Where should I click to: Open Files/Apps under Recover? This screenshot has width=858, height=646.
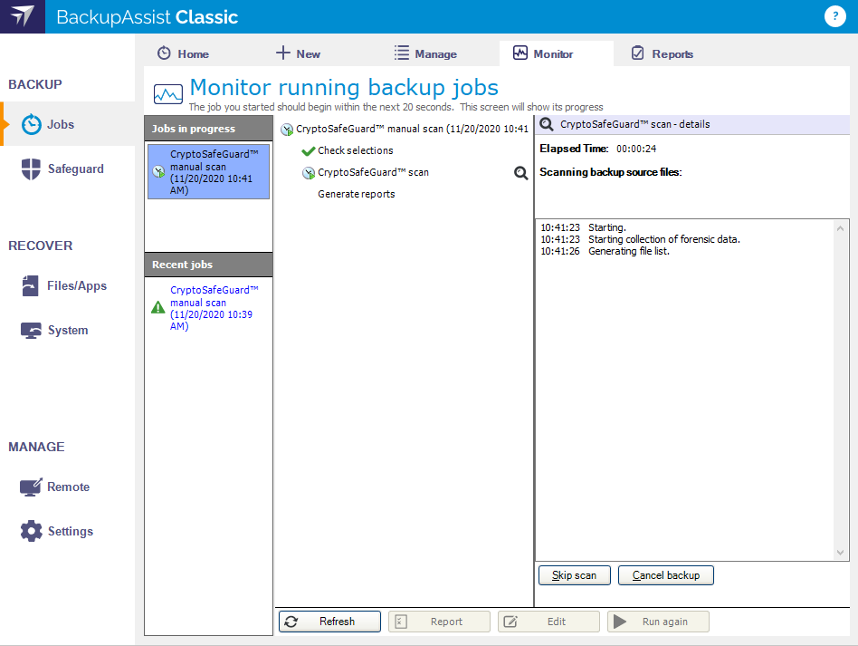[68, 285]
